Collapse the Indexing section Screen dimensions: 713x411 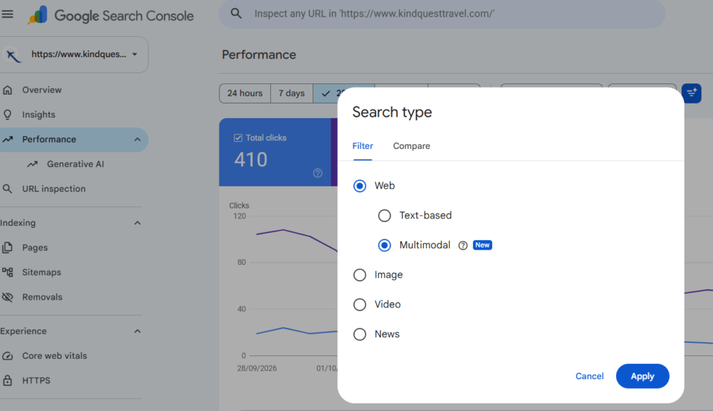point(137,223)
